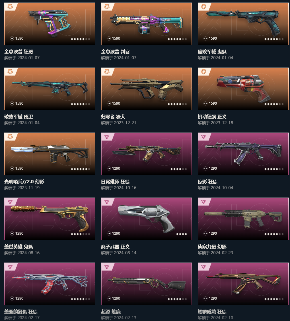This screenshot has height=321, width=290.
Task: Click the VP currency icon on 离子武器 正义 card
Action: [x=109, y=233]
